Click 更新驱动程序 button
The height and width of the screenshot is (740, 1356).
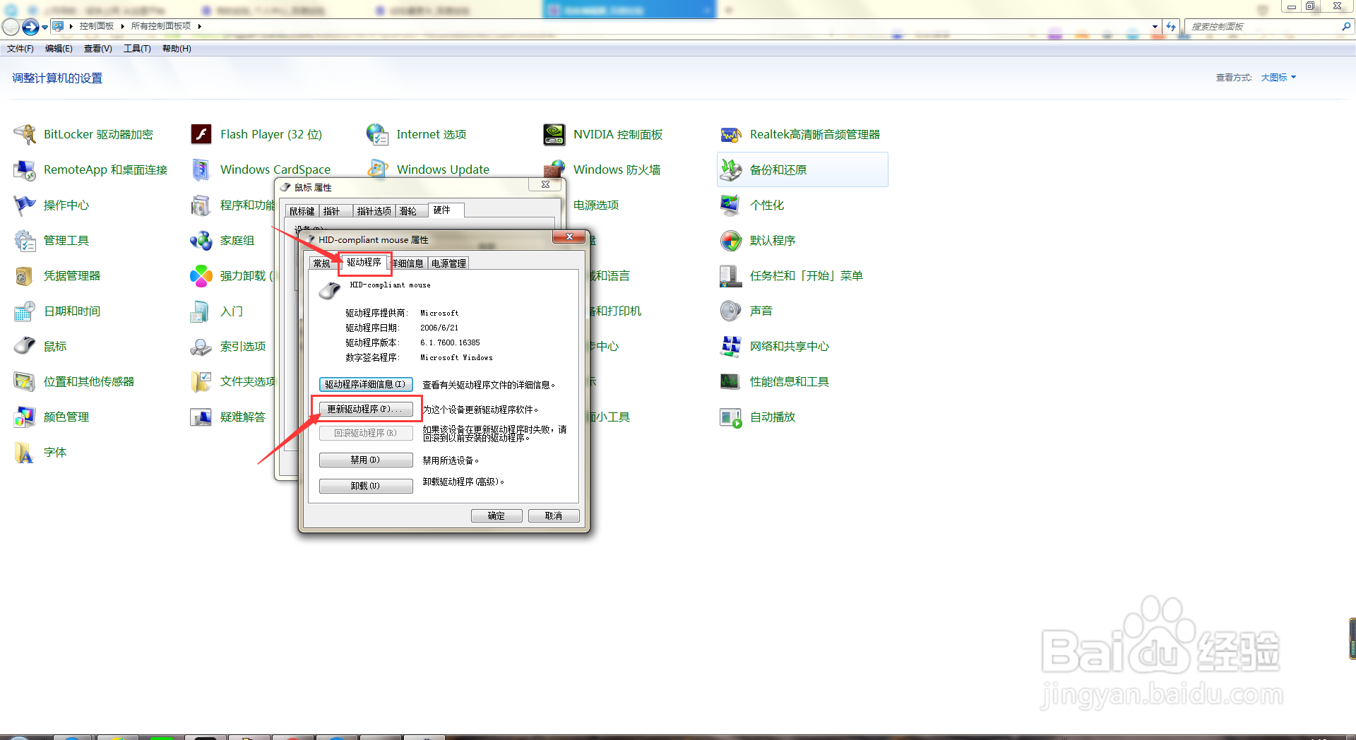366,410
